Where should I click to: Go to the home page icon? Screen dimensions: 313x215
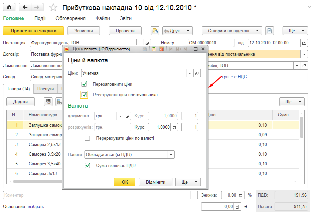tap(9, 7)
